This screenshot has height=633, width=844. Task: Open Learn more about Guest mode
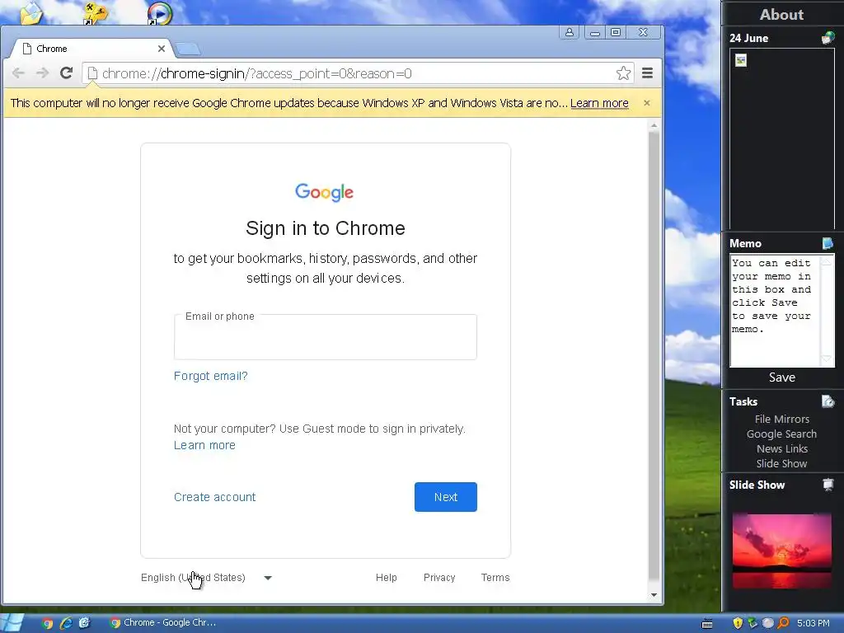pos(204,445)
